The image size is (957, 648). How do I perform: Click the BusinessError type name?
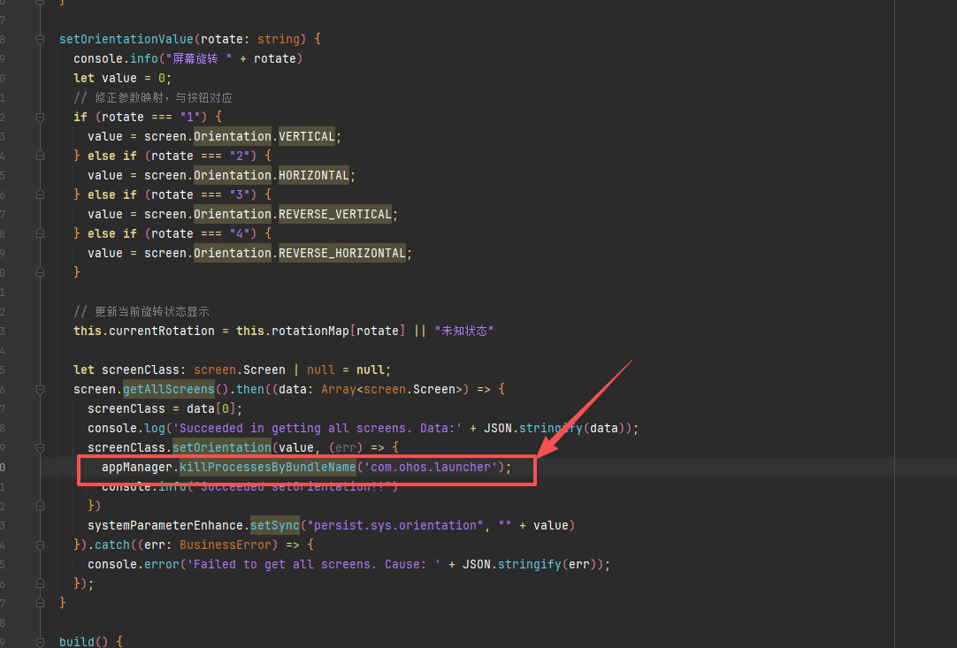tap(226, 545)
